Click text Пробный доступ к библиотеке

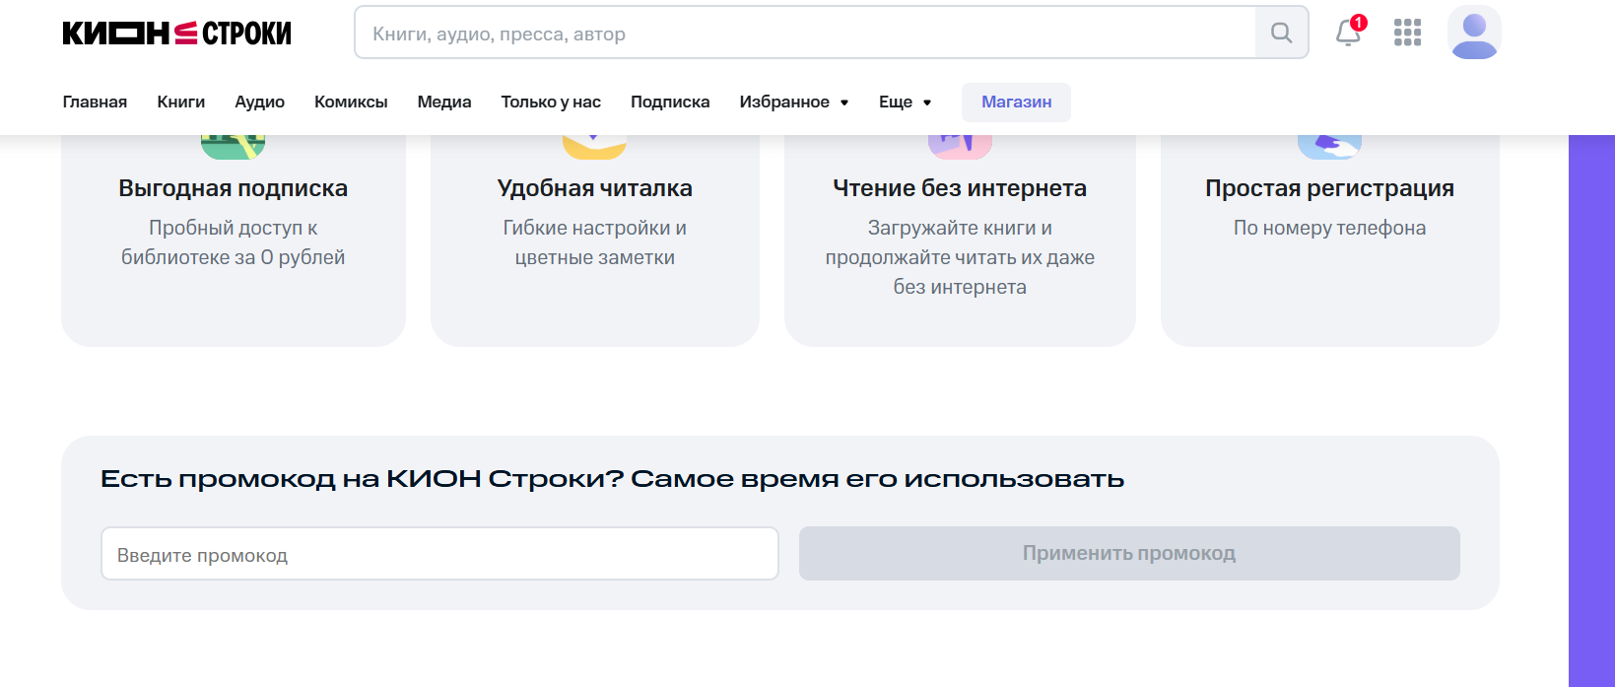234,242
